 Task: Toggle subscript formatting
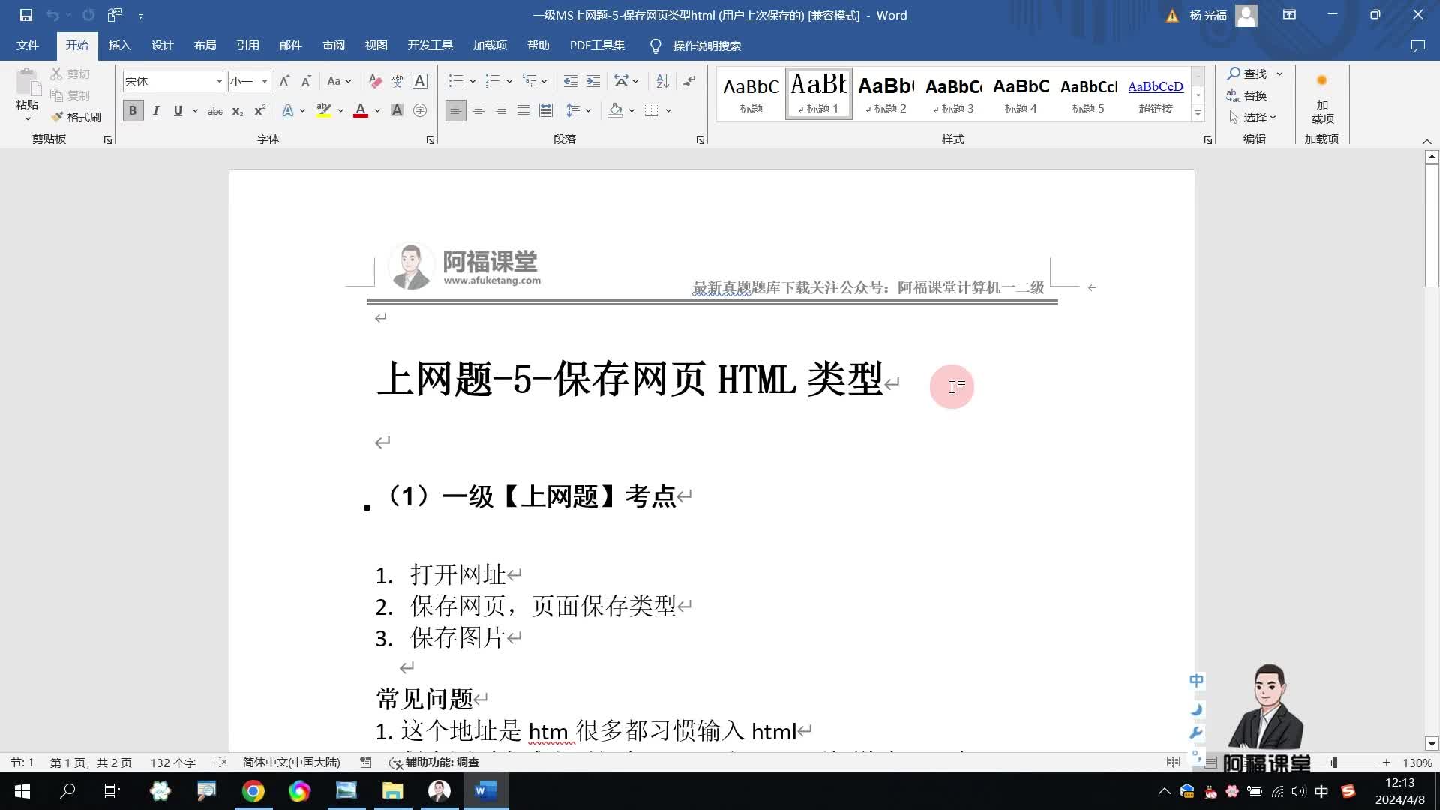pos(238,110)
